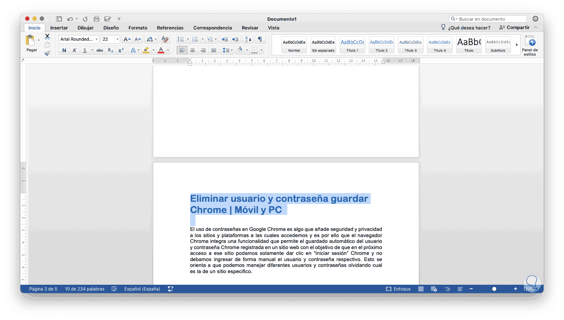Screen dimensions: 564x320
Task: Click the Buscar en documento search field
Action: [x=488, y=19]
